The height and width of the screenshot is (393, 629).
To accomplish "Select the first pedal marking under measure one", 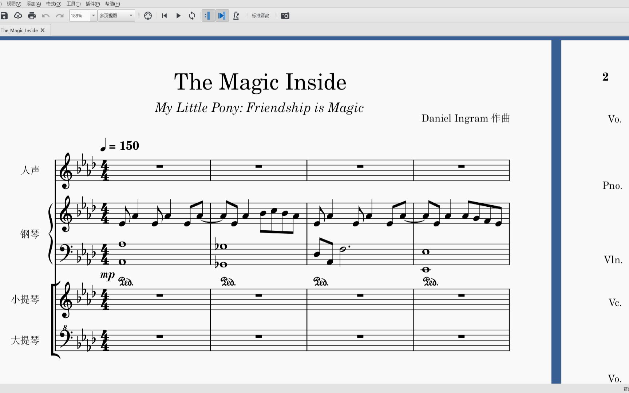I will pyautogui.click(x=126, y=282).
